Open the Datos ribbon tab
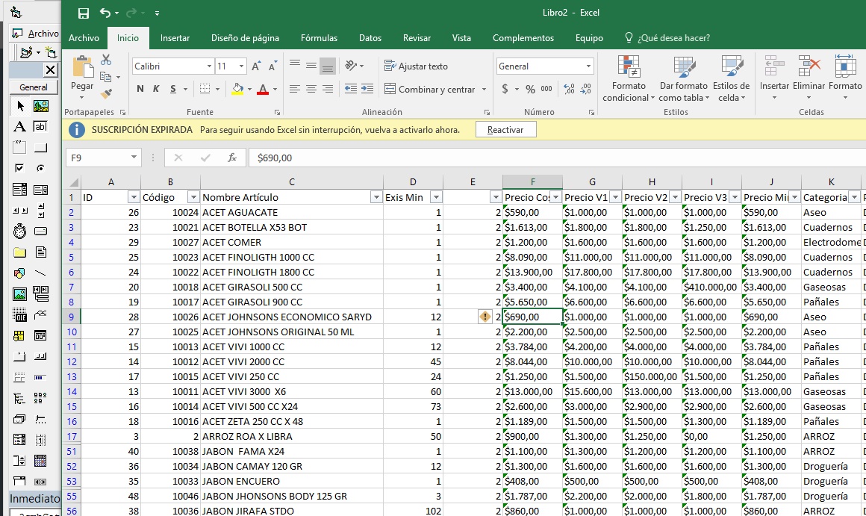Viewport: 866px width, 516px height. tap(370, 38)
